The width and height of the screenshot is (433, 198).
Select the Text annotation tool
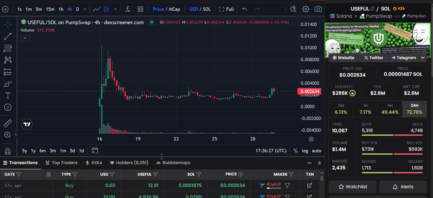point(8,96)
